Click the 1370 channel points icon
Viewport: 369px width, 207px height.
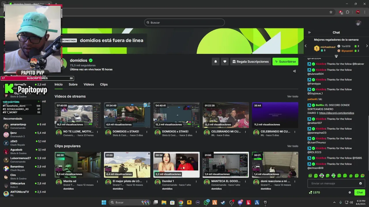(310, 193)
